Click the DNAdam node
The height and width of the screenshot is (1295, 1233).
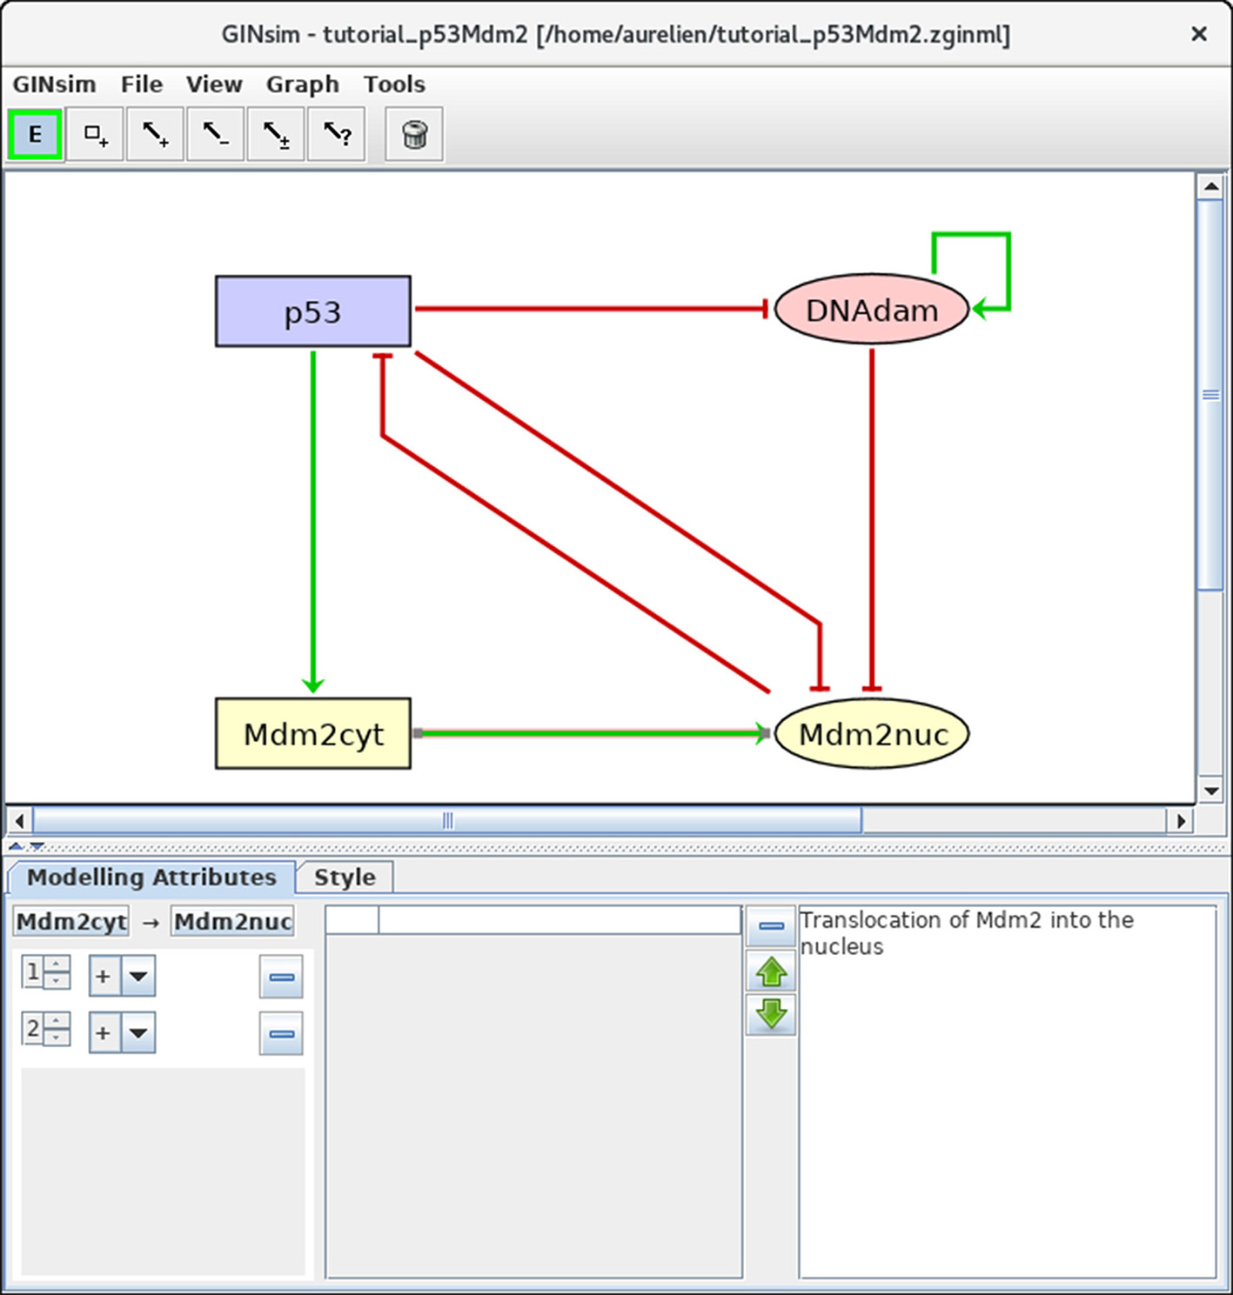pos(871,310)
